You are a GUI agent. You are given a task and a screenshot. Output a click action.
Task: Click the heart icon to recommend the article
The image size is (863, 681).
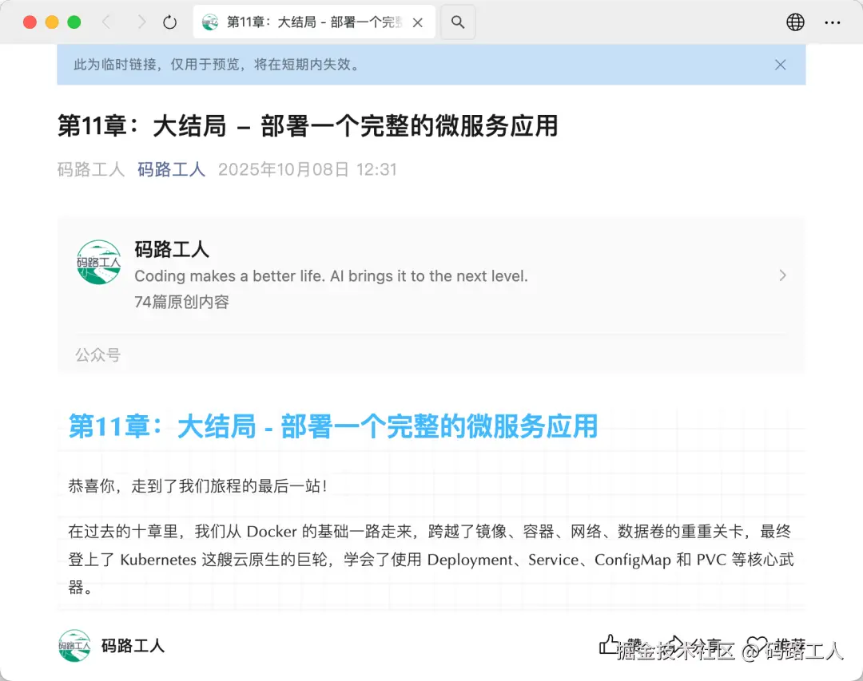(758, 643)
